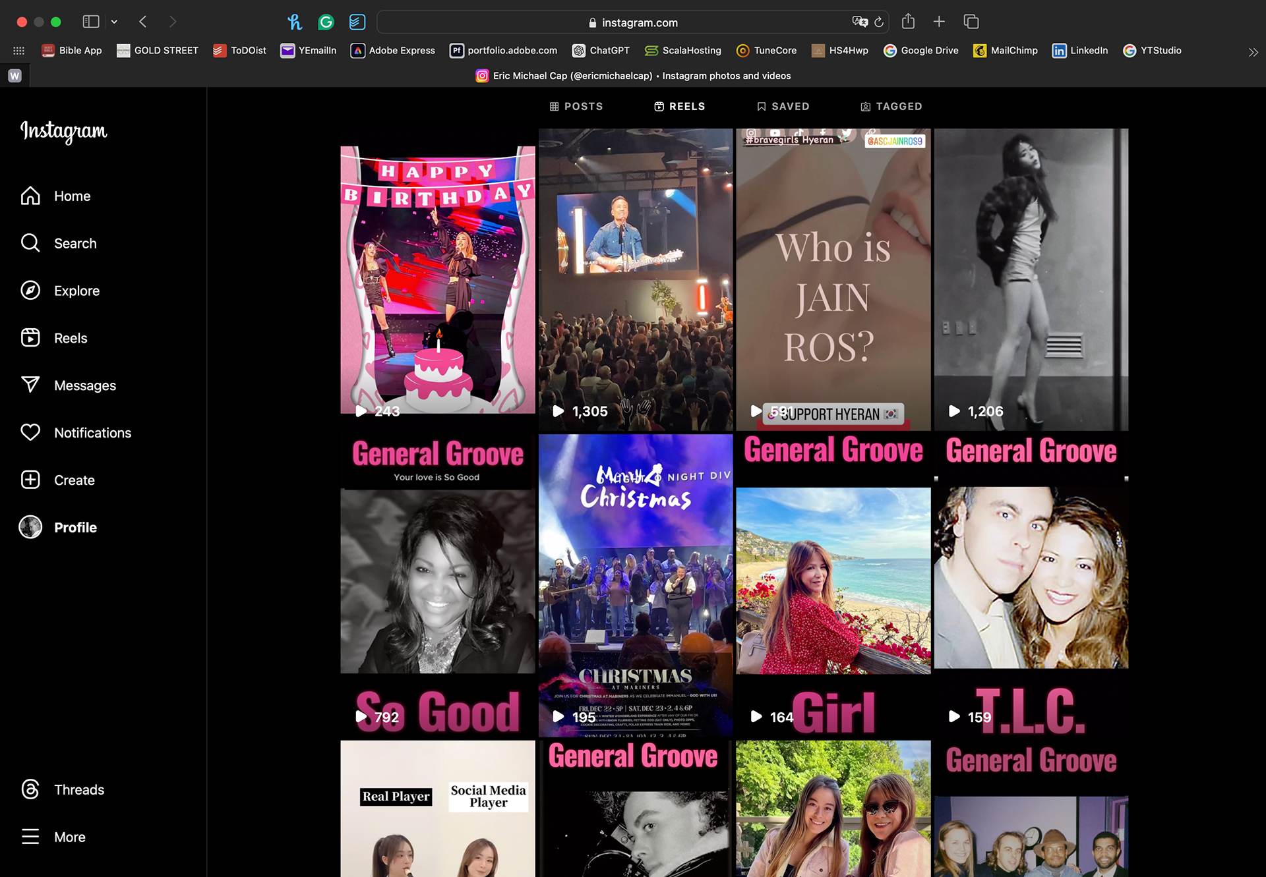Open the YTStudio bookmark
Image resolution: width=1266 pixels, height=877 pixels.
point(1152,51)
